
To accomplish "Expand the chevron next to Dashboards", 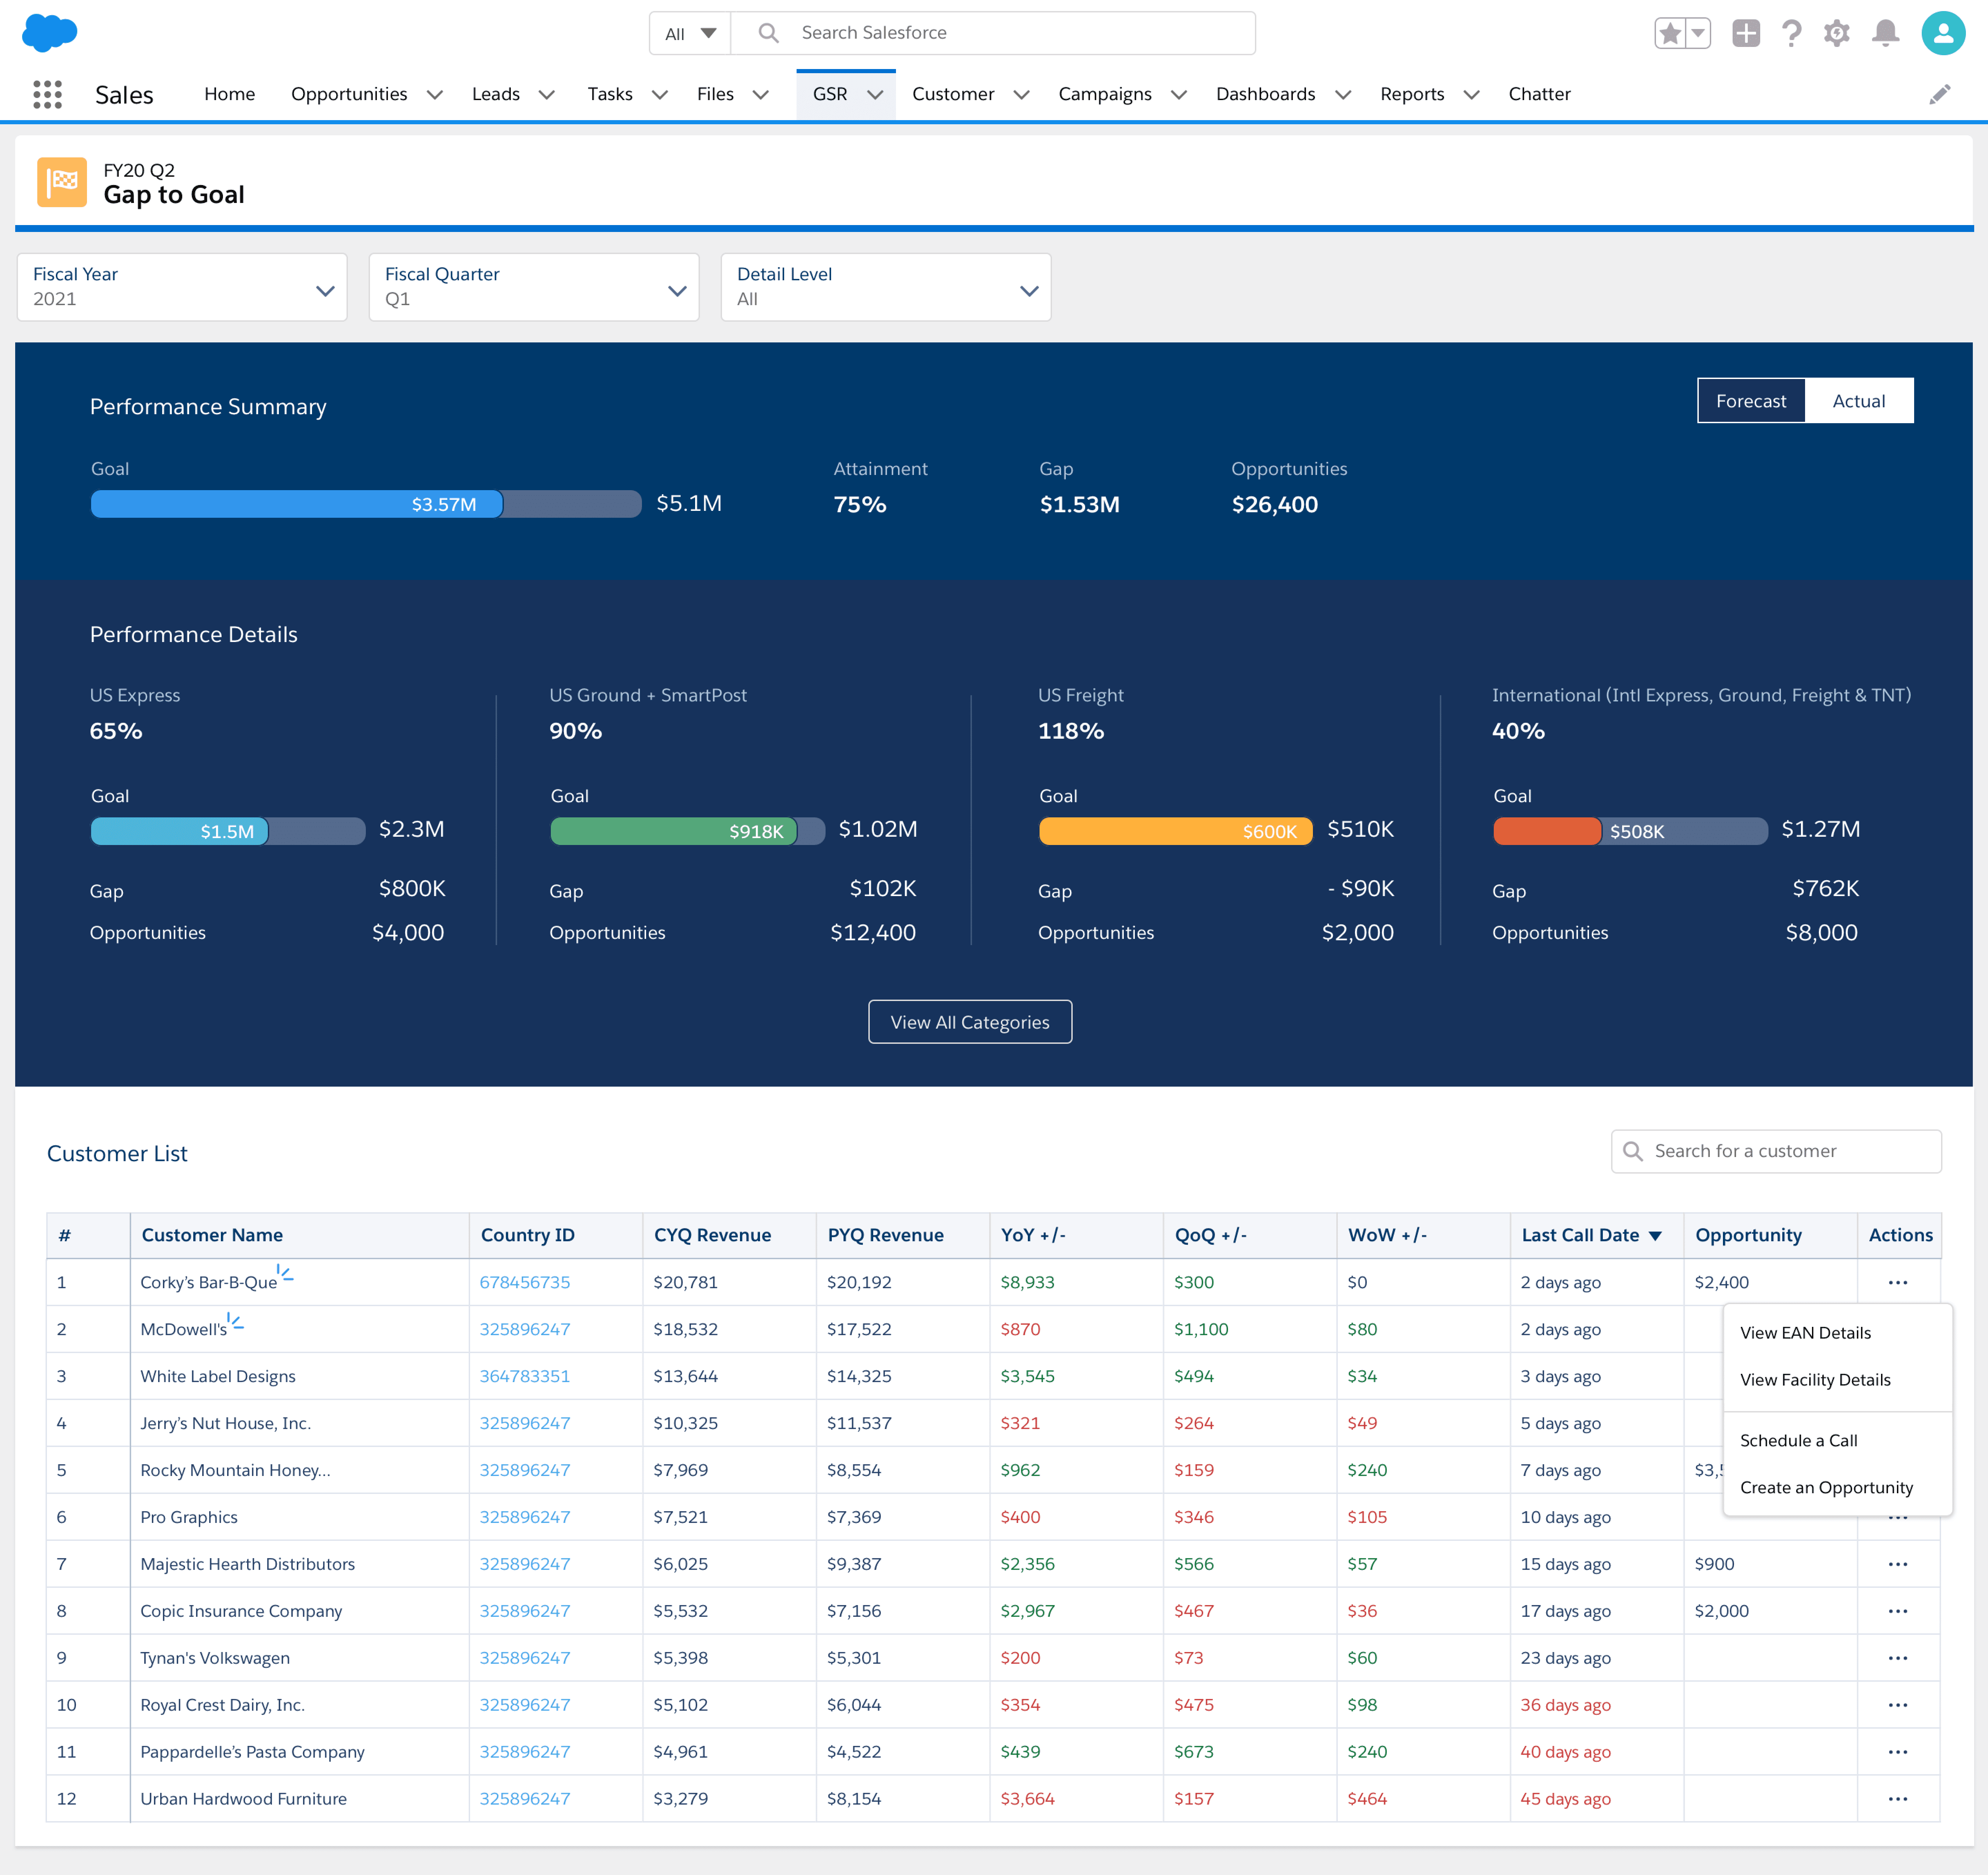I will [x=1343, y=95].
